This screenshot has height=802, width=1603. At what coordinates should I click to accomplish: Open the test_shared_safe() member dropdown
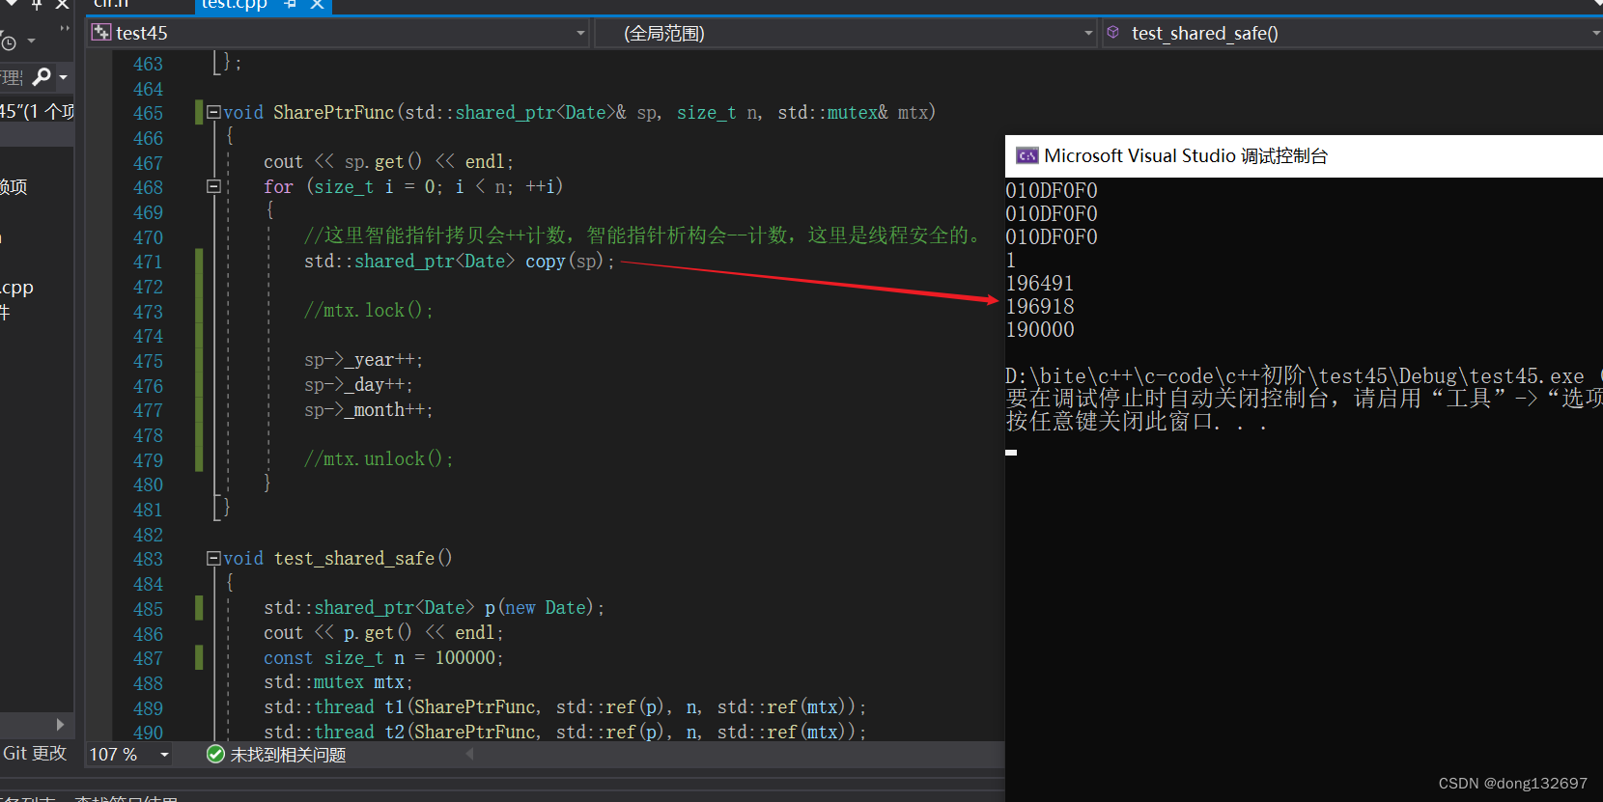(x=1595, y=33)
